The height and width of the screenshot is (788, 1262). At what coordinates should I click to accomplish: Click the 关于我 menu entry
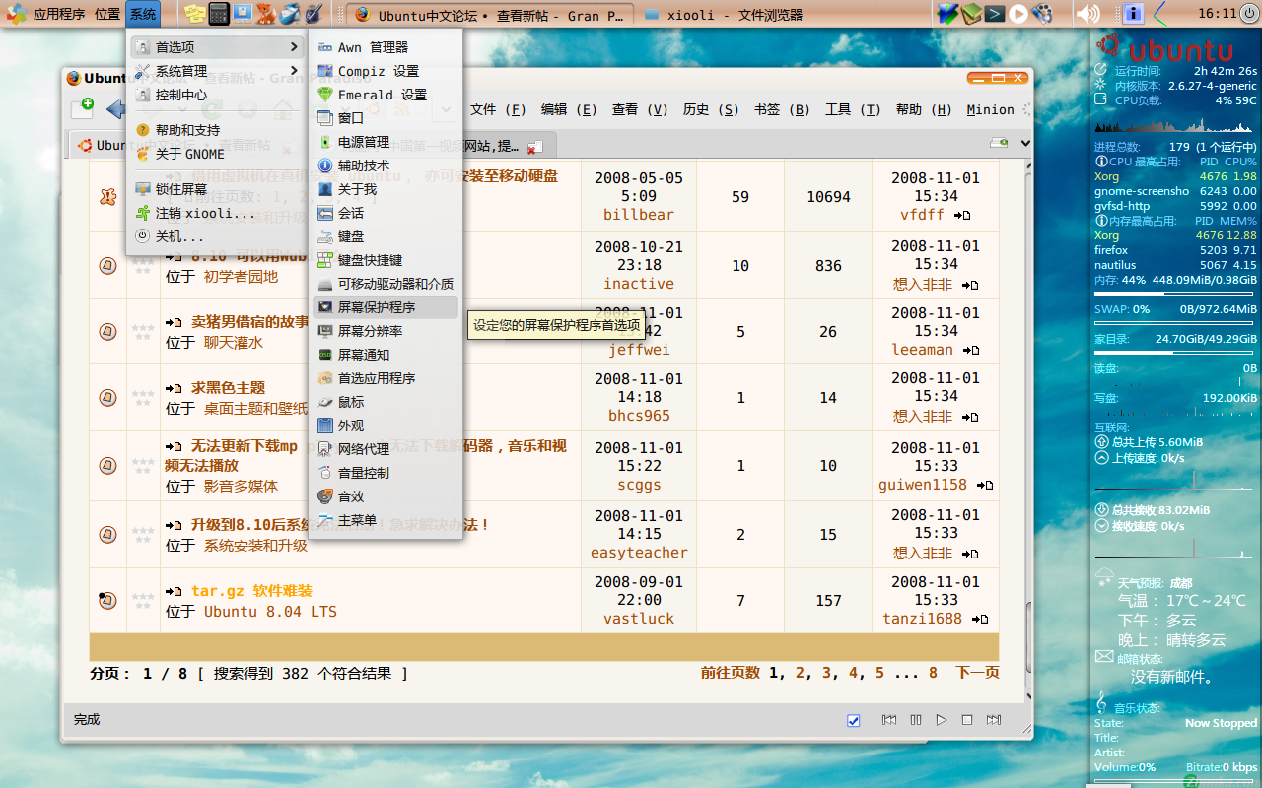(386, 189)
